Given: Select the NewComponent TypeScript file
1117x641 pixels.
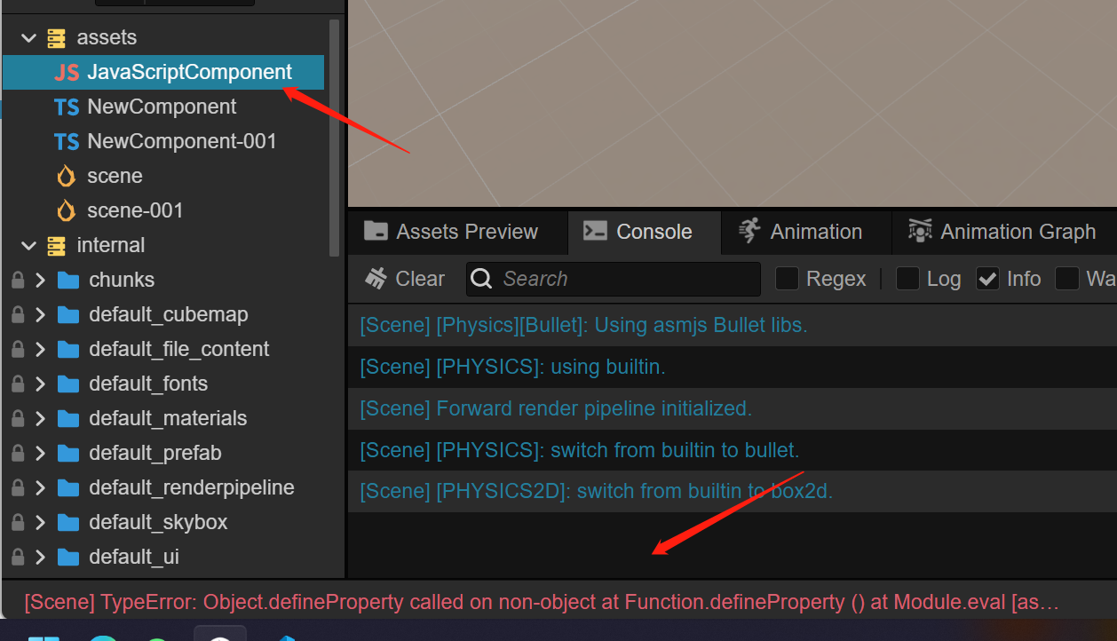Looking at the screenshot, I should [162, 107].
